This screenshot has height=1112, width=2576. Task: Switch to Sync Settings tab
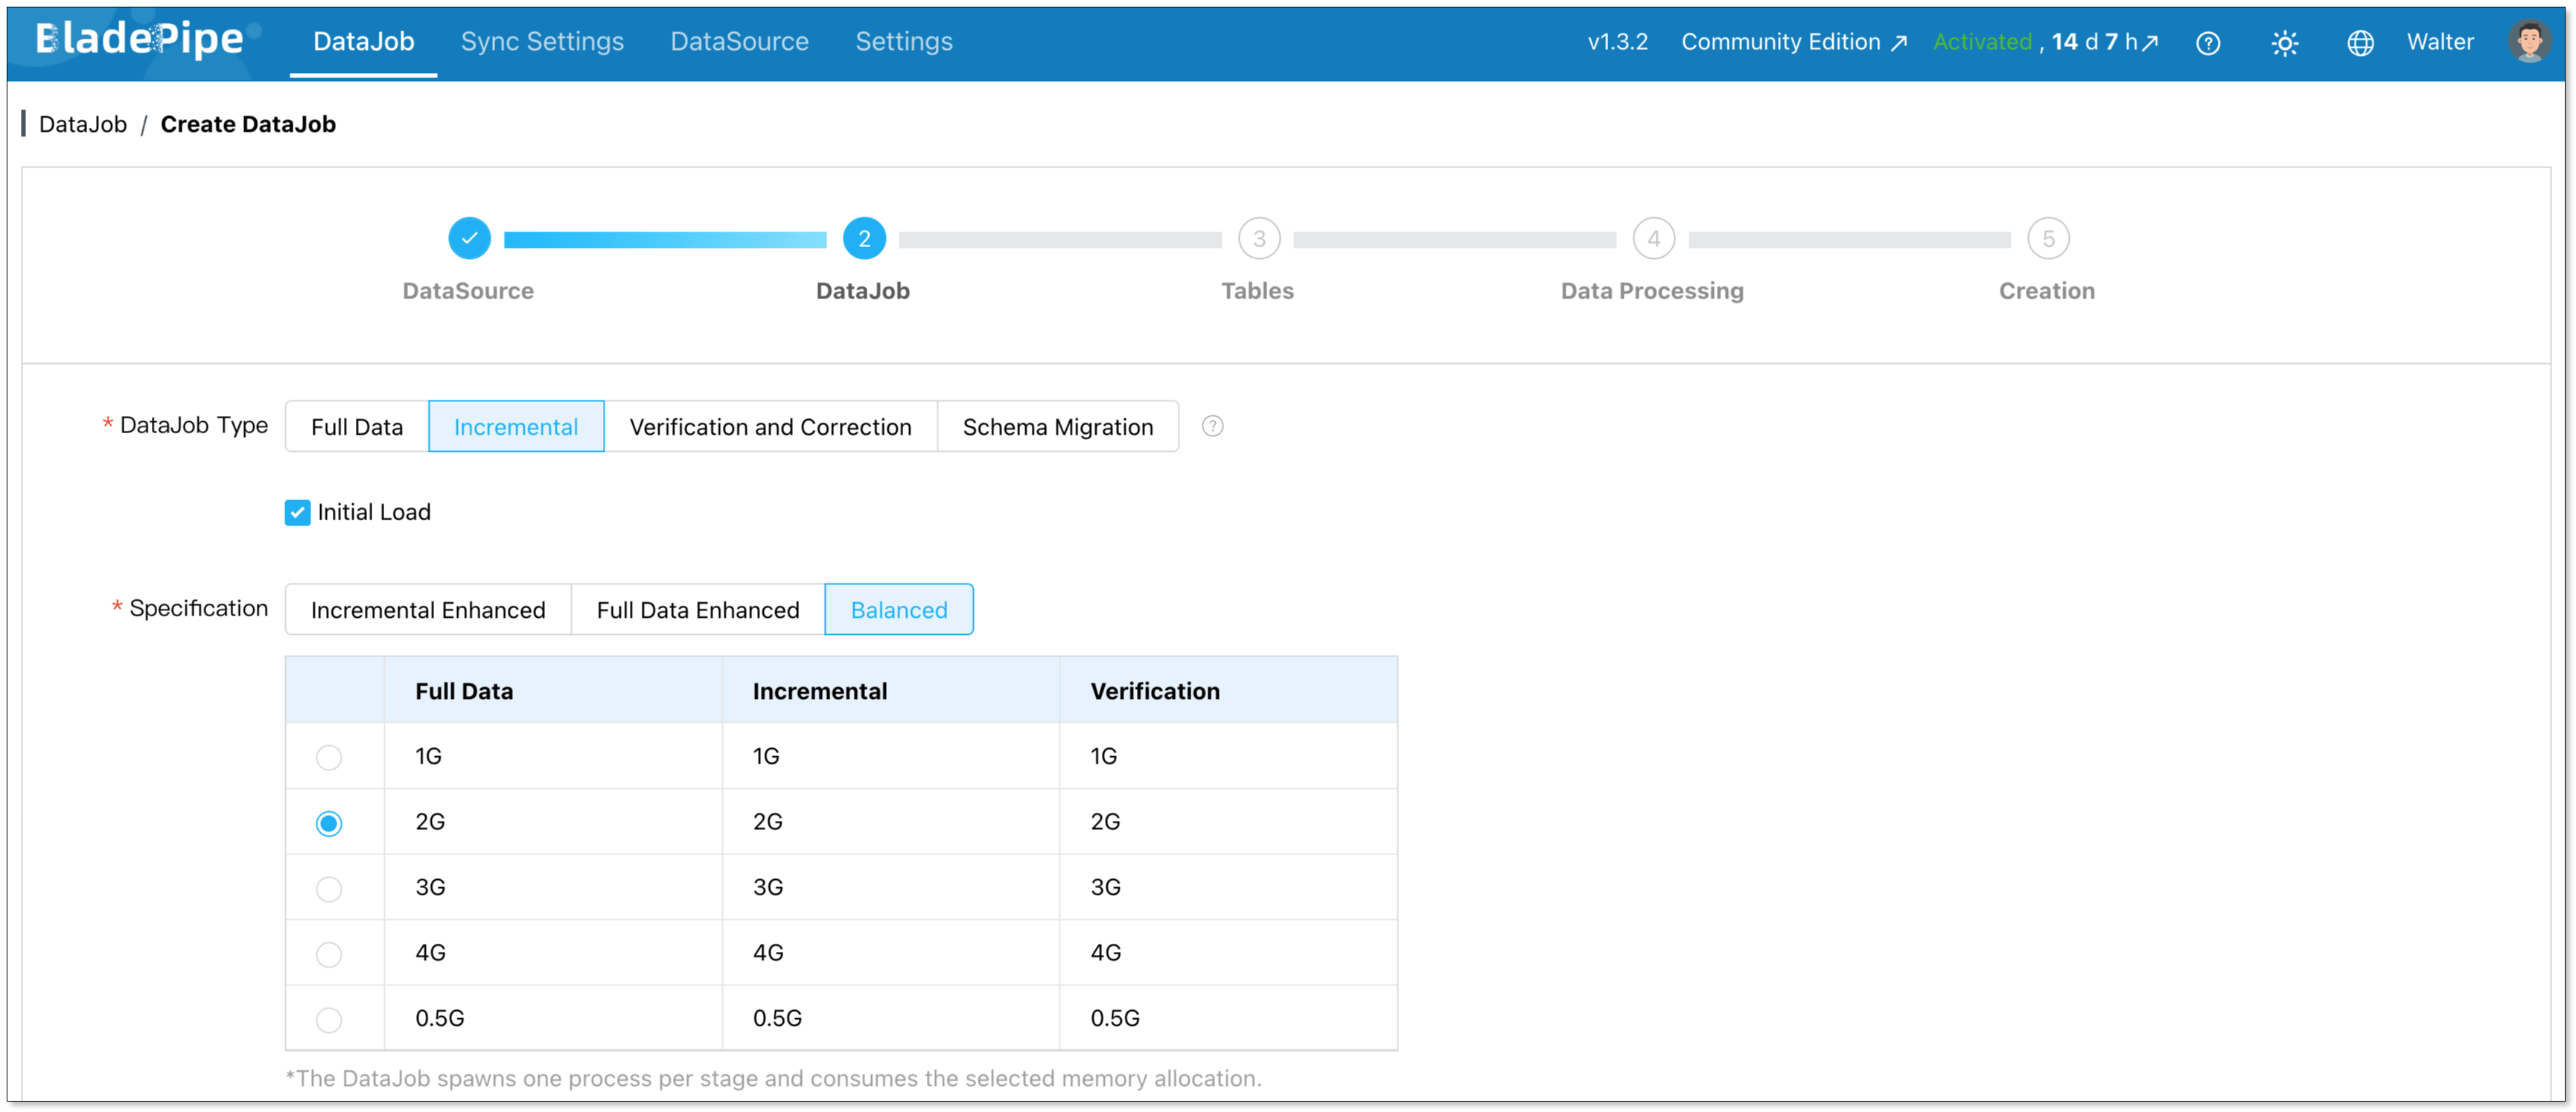pos(542,42)
